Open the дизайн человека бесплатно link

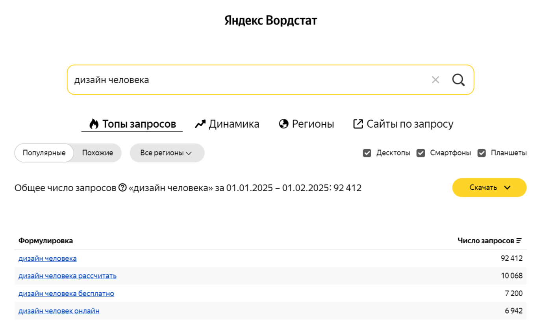(x=66, y=294)
